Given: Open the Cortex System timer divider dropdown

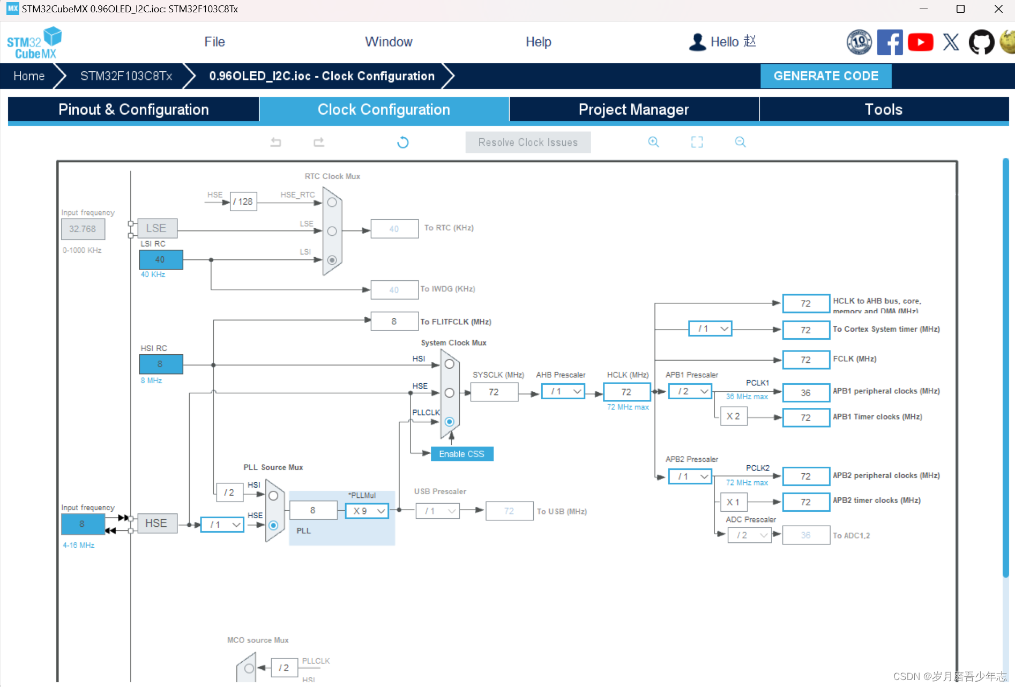Looking at the screenshot, I should (710, 328).
